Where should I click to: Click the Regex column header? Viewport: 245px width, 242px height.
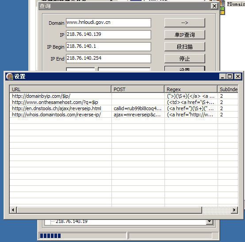point(191,89)
